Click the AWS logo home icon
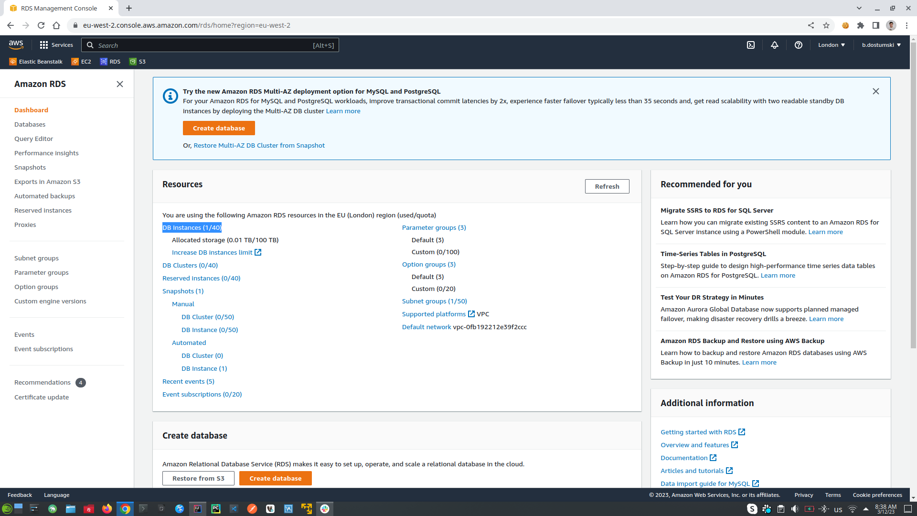Screen dimensions: 917x516 pos(16,44)
